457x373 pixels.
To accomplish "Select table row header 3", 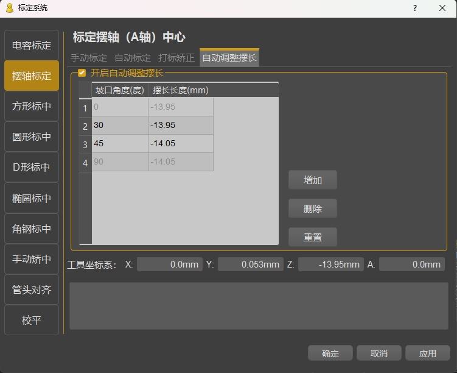I will pos(85,144).
